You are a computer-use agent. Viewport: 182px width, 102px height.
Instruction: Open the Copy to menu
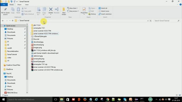coord(44,11)
